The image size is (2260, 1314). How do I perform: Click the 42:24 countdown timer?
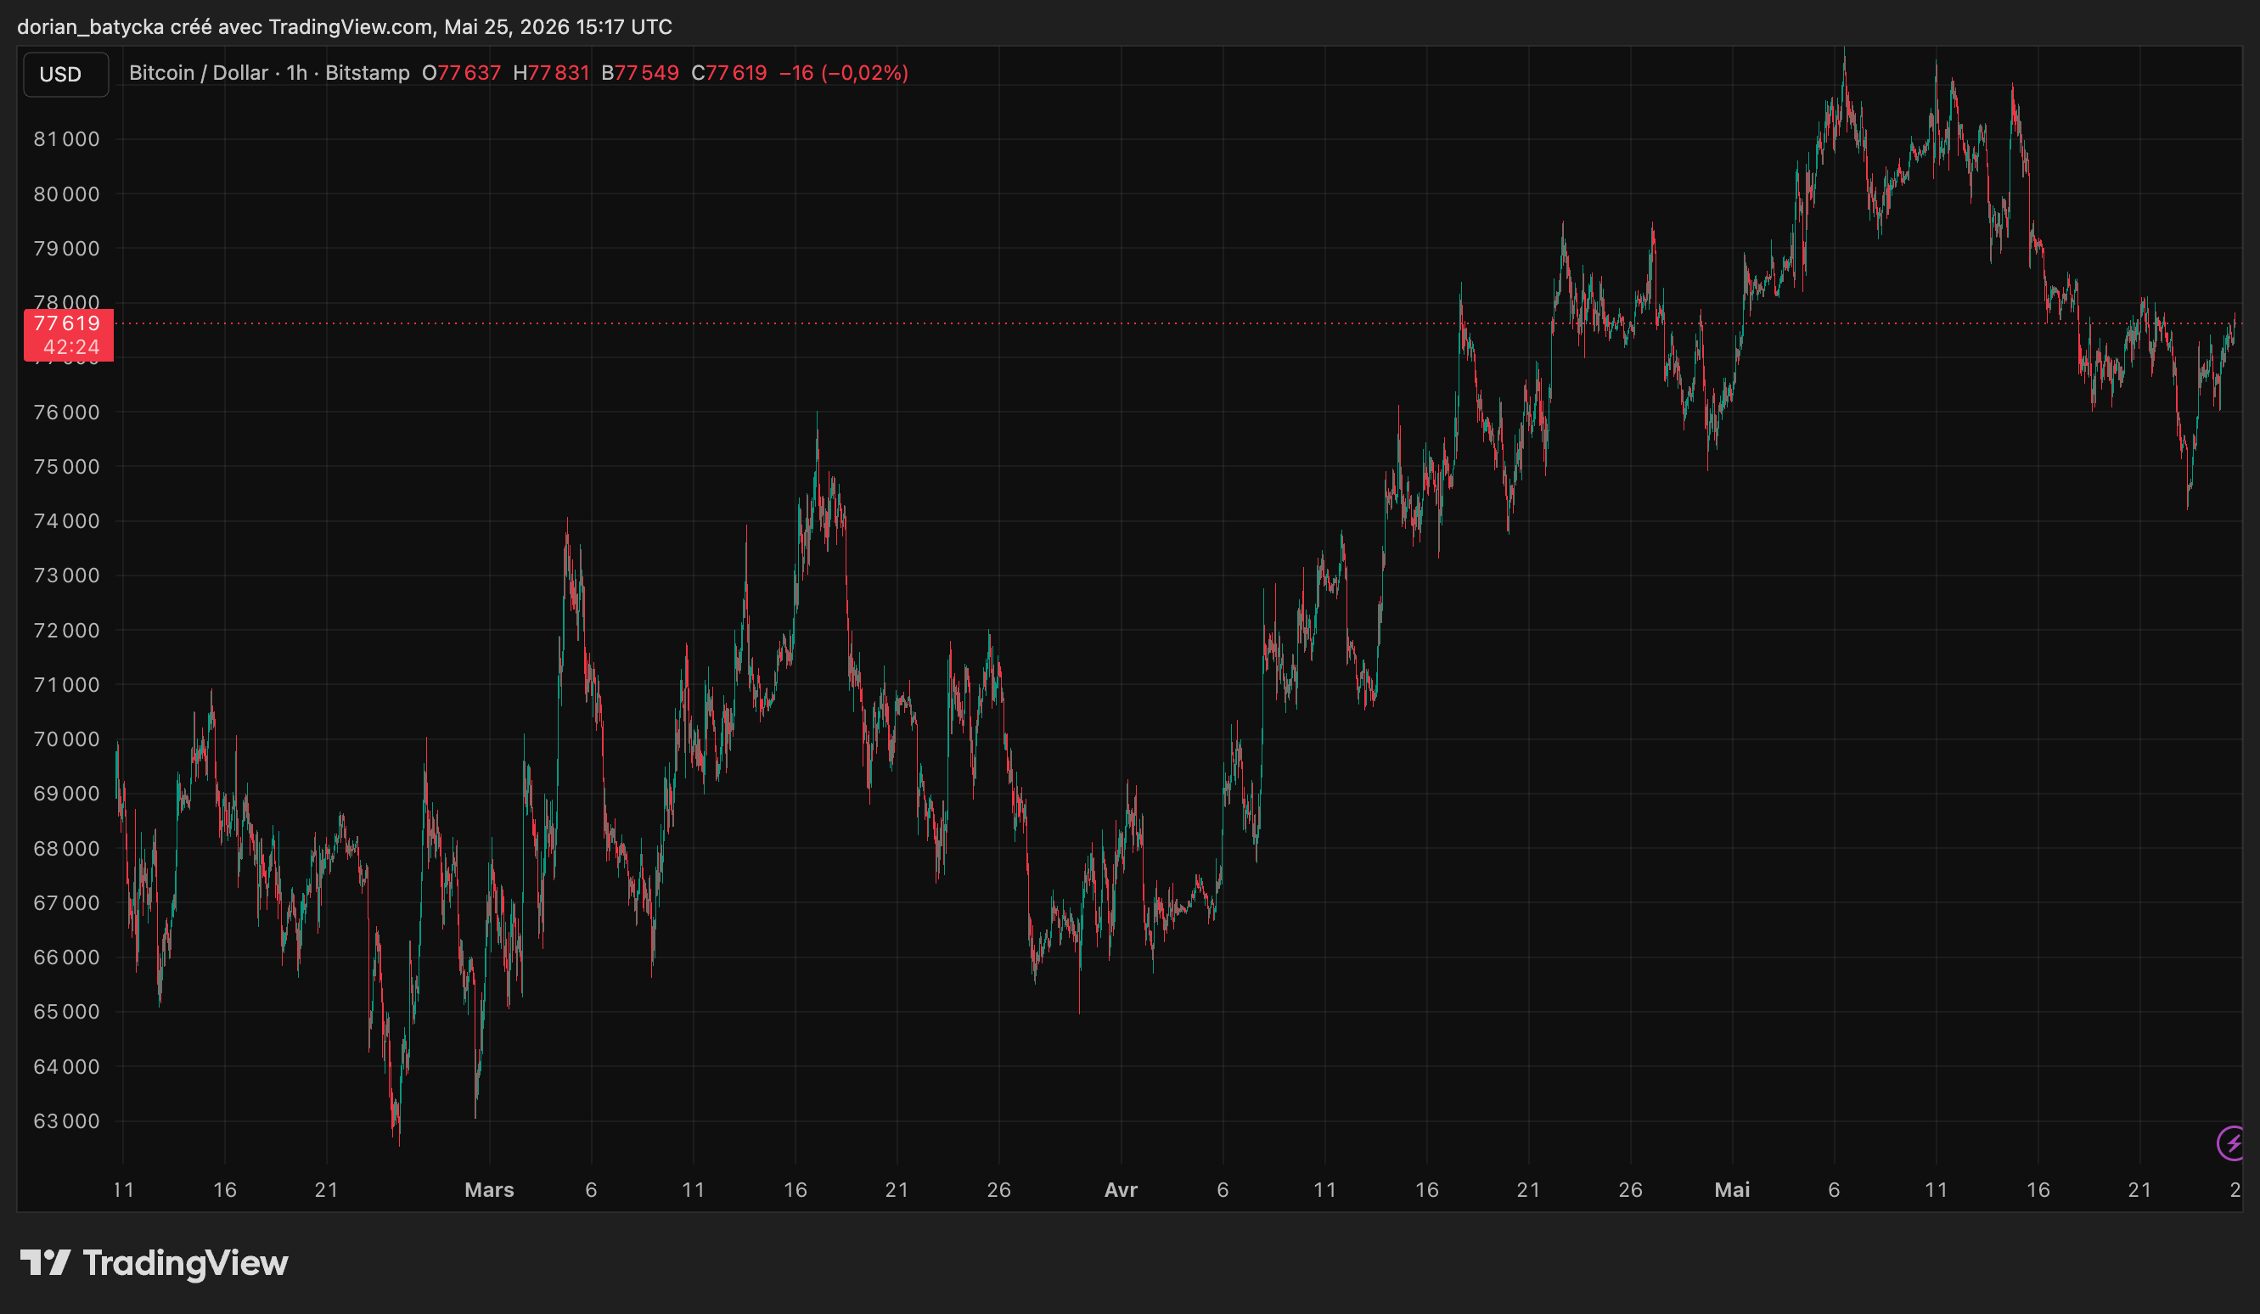pos(72,348)
